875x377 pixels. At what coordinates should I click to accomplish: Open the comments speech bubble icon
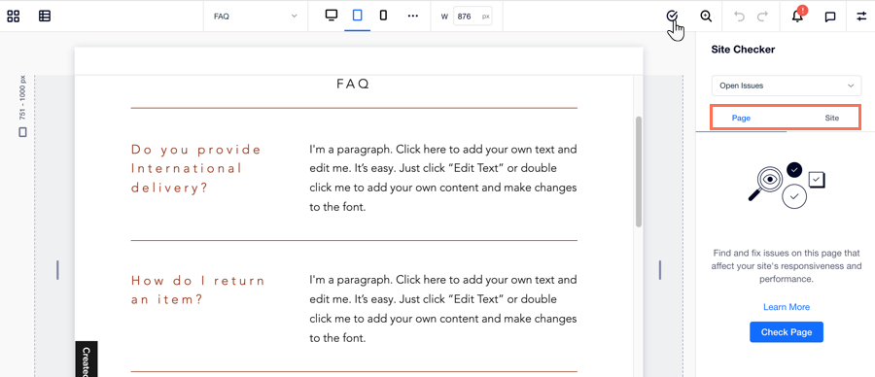pyautogui.click(x=830, y=17)
